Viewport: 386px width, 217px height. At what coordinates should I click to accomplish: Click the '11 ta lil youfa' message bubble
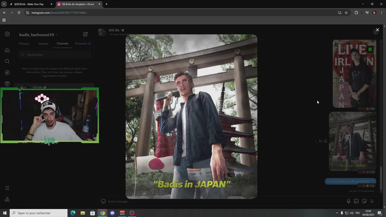(x=350, y=181)
